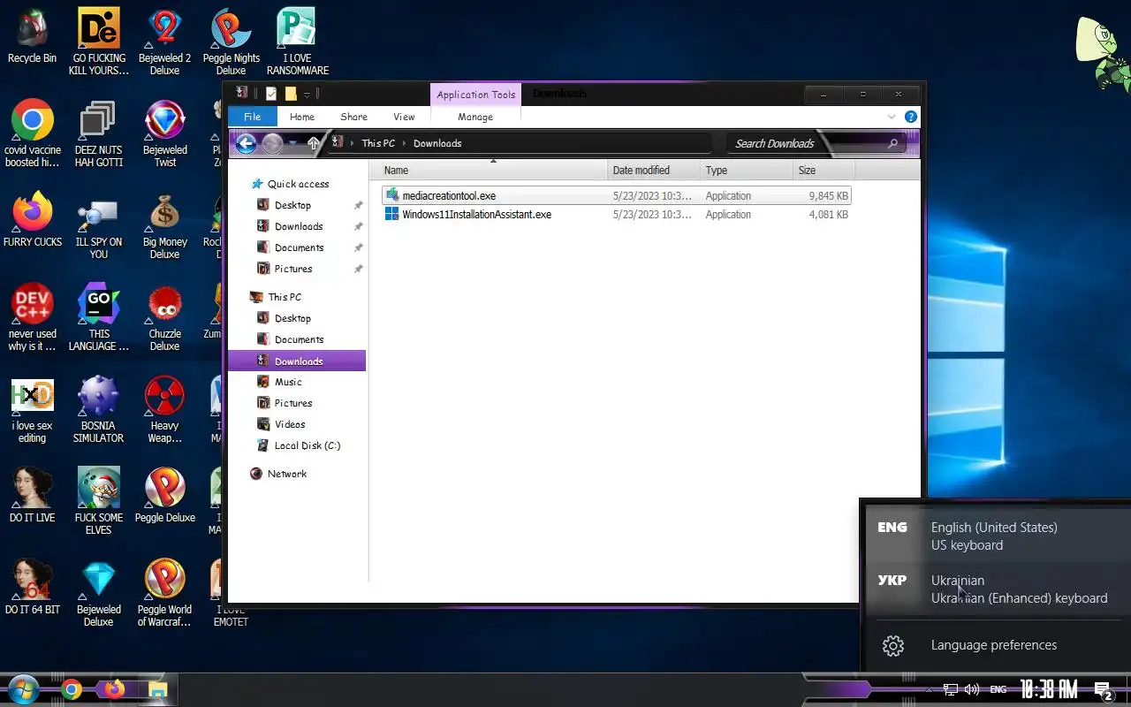Sort files by the Type column
Screen dimensions: 1131x707
tap(745, 170)
